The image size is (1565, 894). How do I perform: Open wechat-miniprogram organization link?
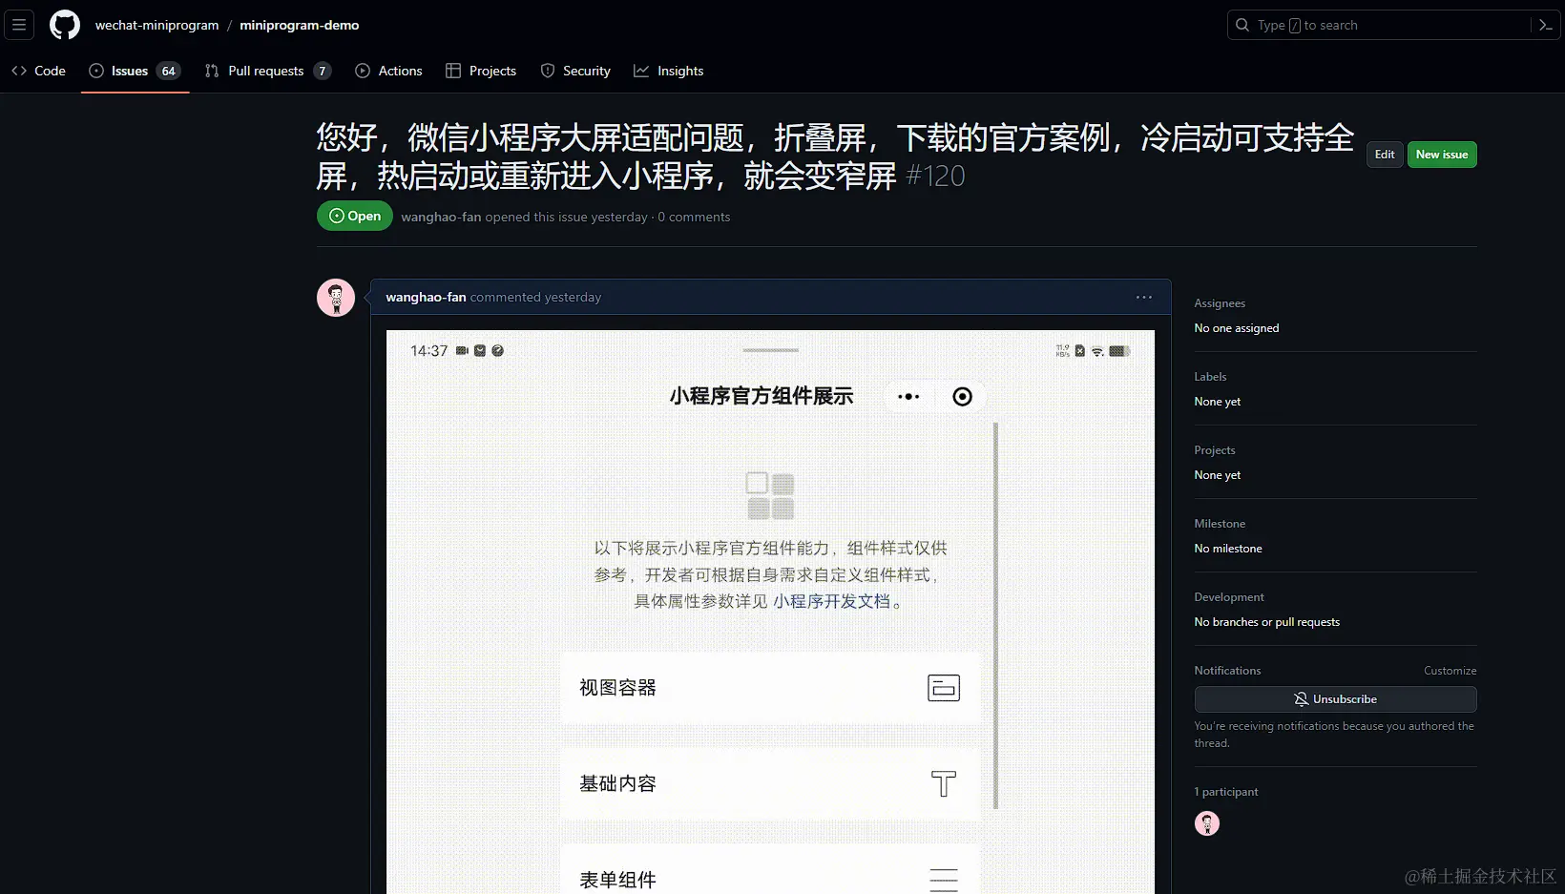[x=156, y=25]
